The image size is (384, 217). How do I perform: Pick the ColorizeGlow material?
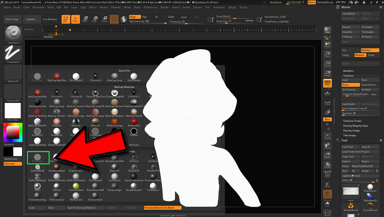tap(76, 187)
